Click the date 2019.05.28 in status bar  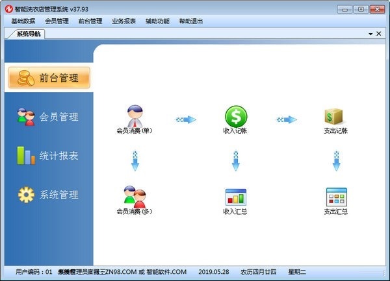point(214,272)
